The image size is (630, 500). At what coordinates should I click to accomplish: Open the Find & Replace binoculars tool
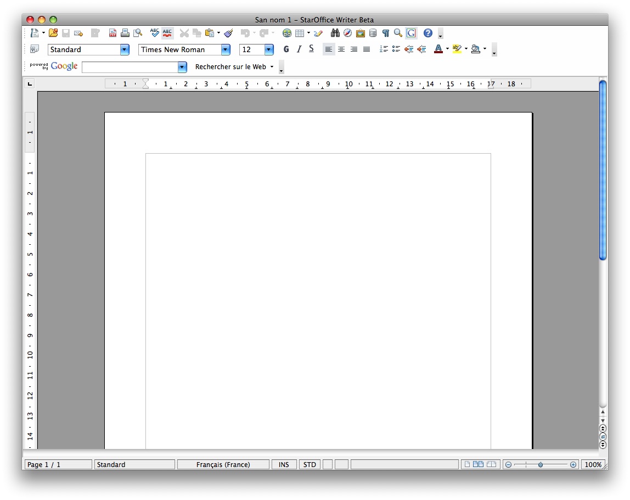(x=335, y=33)
